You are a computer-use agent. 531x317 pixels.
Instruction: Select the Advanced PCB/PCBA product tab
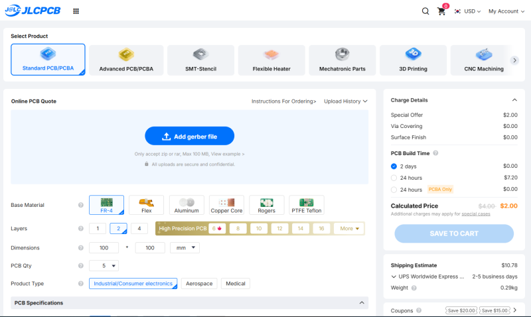coord(126,60)
